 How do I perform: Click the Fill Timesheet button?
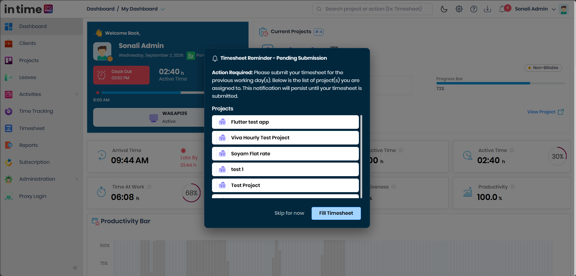tap(336, 213)
